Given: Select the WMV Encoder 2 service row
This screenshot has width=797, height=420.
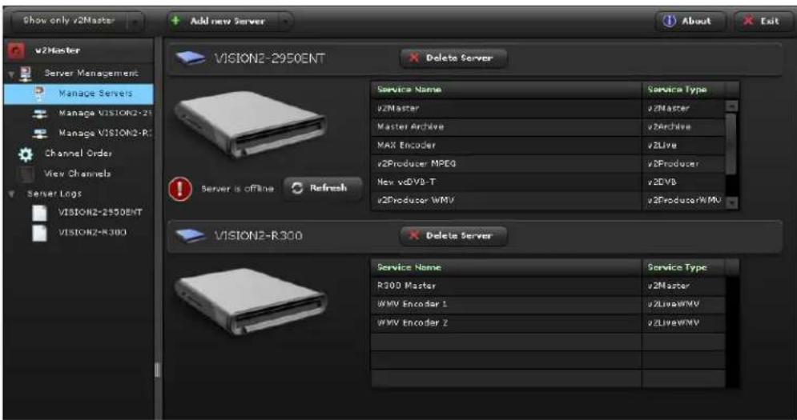Looking at the screenshot, I should (548, 323).
